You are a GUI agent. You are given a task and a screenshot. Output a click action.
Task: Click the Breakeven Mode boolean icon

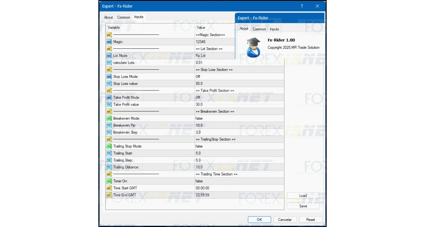coord(109,118)
